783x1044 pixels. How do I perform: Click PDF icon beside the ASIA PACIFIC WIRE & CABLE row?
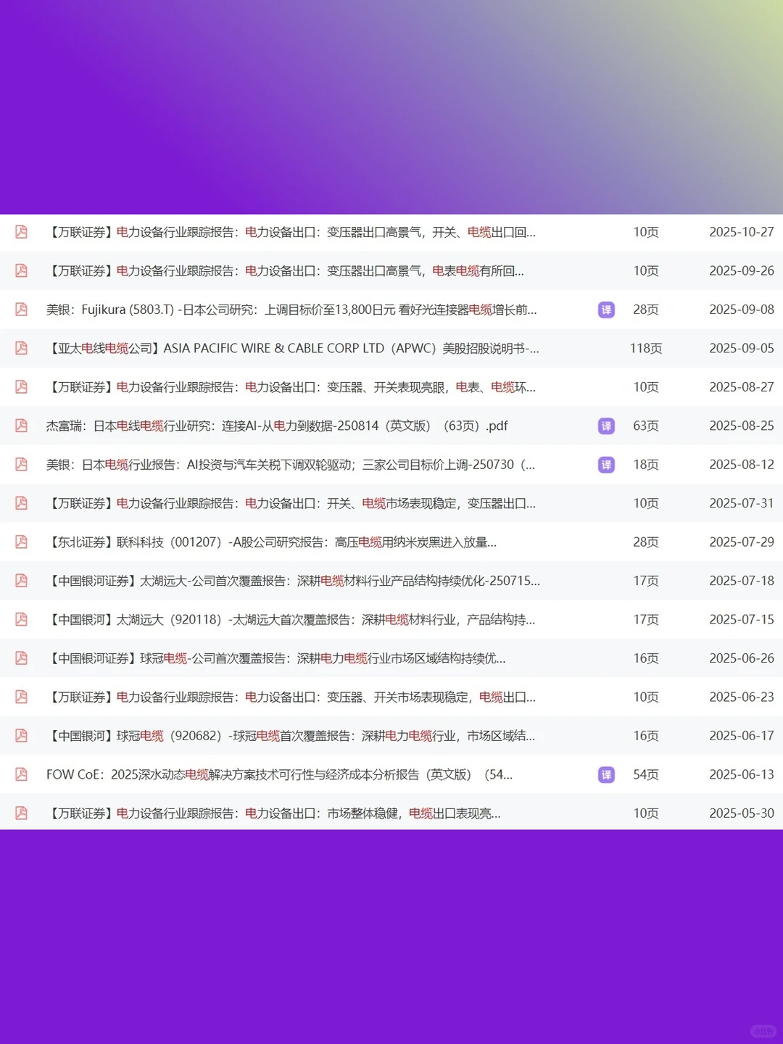pyautogui.click(x=21, y=348)
